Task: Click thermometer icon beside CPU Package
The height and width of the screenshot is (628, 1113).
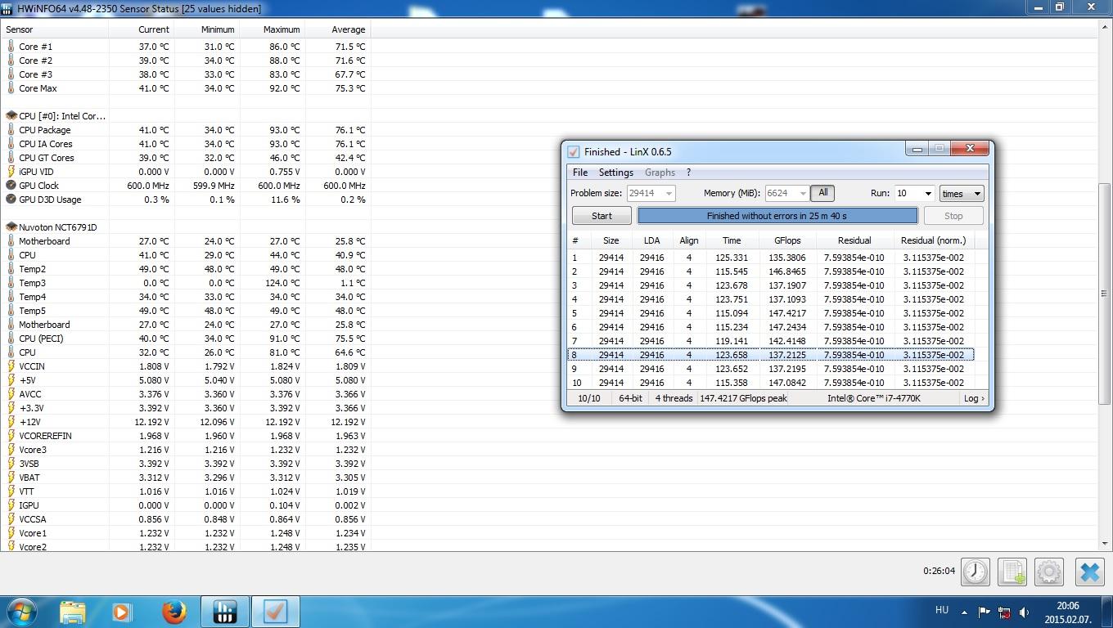Action: tap(11, 130)
